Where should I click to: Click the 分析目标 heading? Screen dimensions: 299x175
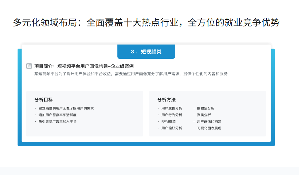[43, 100]
